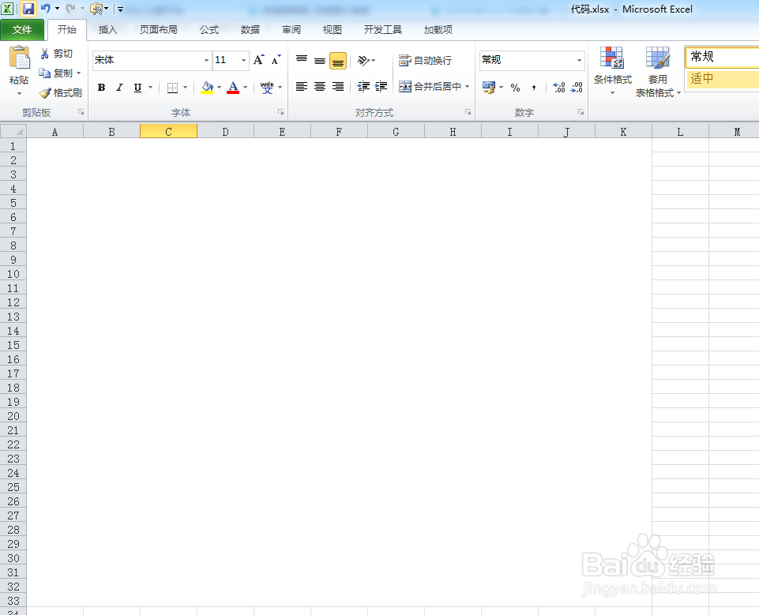Viewport: 759px width, 615px height.
Task: Decrease font size with small A icon
Action: 276,59
